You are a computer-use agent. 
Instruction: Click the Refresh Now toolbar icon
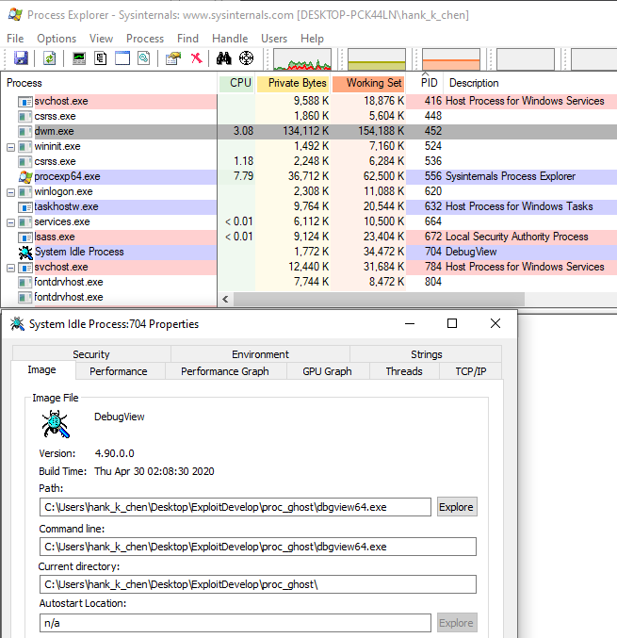pyautogui.click(x=50, y=58)
